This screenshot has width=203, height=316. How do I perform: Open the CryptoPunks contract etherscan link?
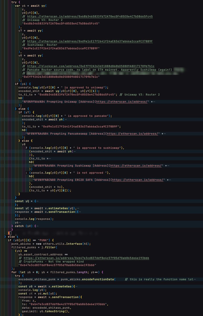pyautogui.click(x=88, y=258)
